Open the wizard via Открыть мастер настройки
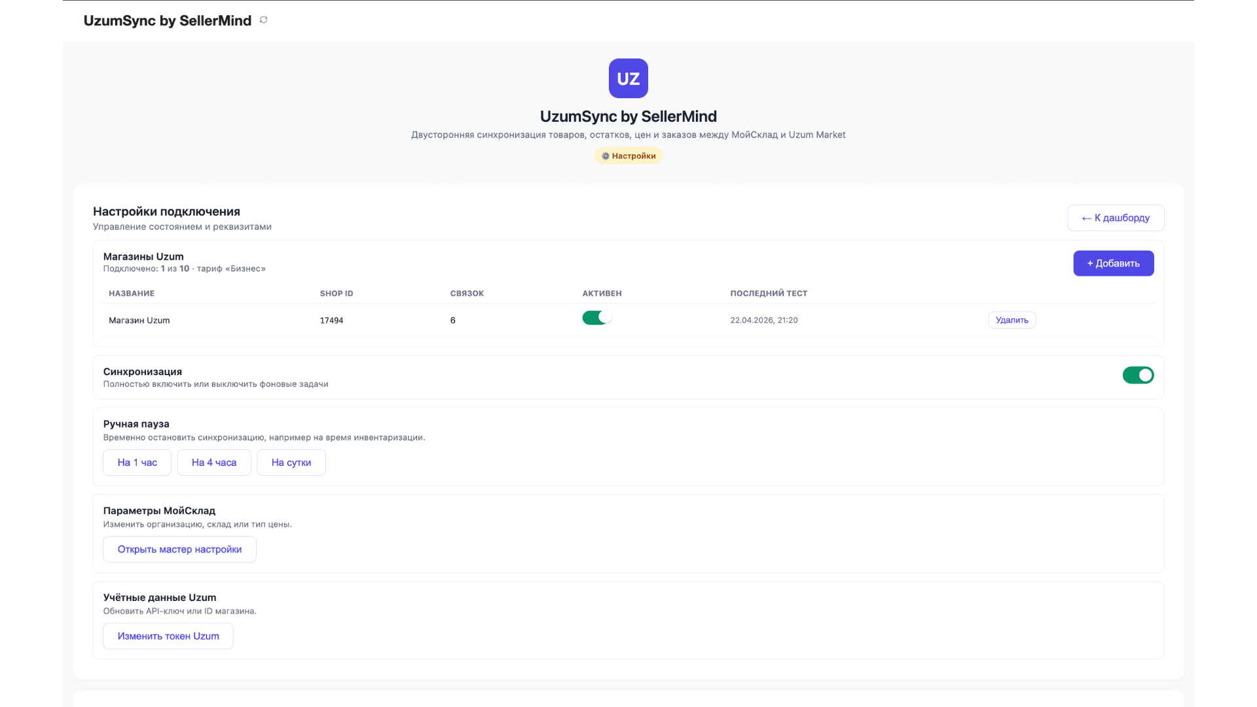Viewport: 1257px width, 707px height. pyautogui.click(x=179, y=549)
